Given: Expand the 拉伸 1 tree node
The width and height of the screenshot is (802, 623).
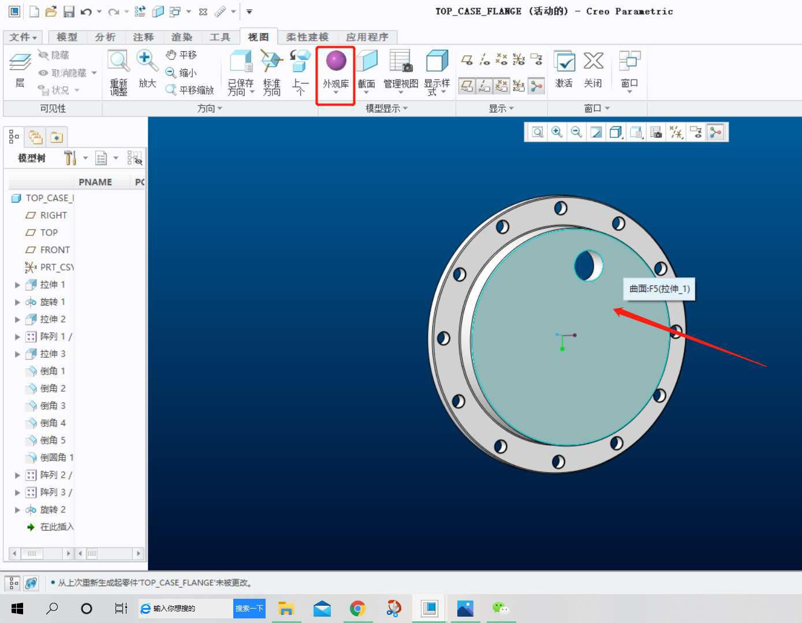Looking at the screenshot, I should 17,285.
